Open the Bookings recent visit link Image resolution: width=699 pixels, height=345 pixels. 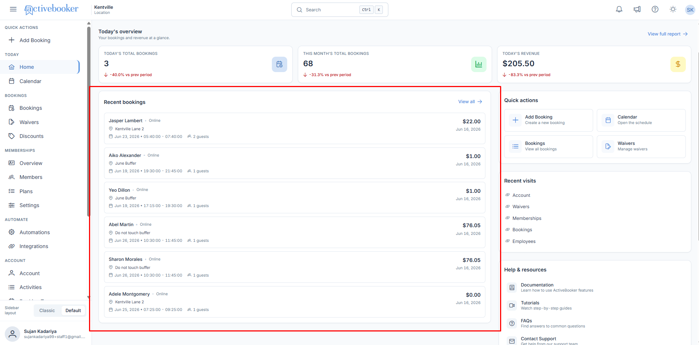(x=522, y=230)
